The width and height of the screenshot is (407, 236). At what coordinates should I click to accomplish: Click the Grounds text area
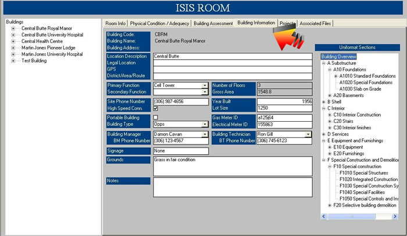pos(233,166)
